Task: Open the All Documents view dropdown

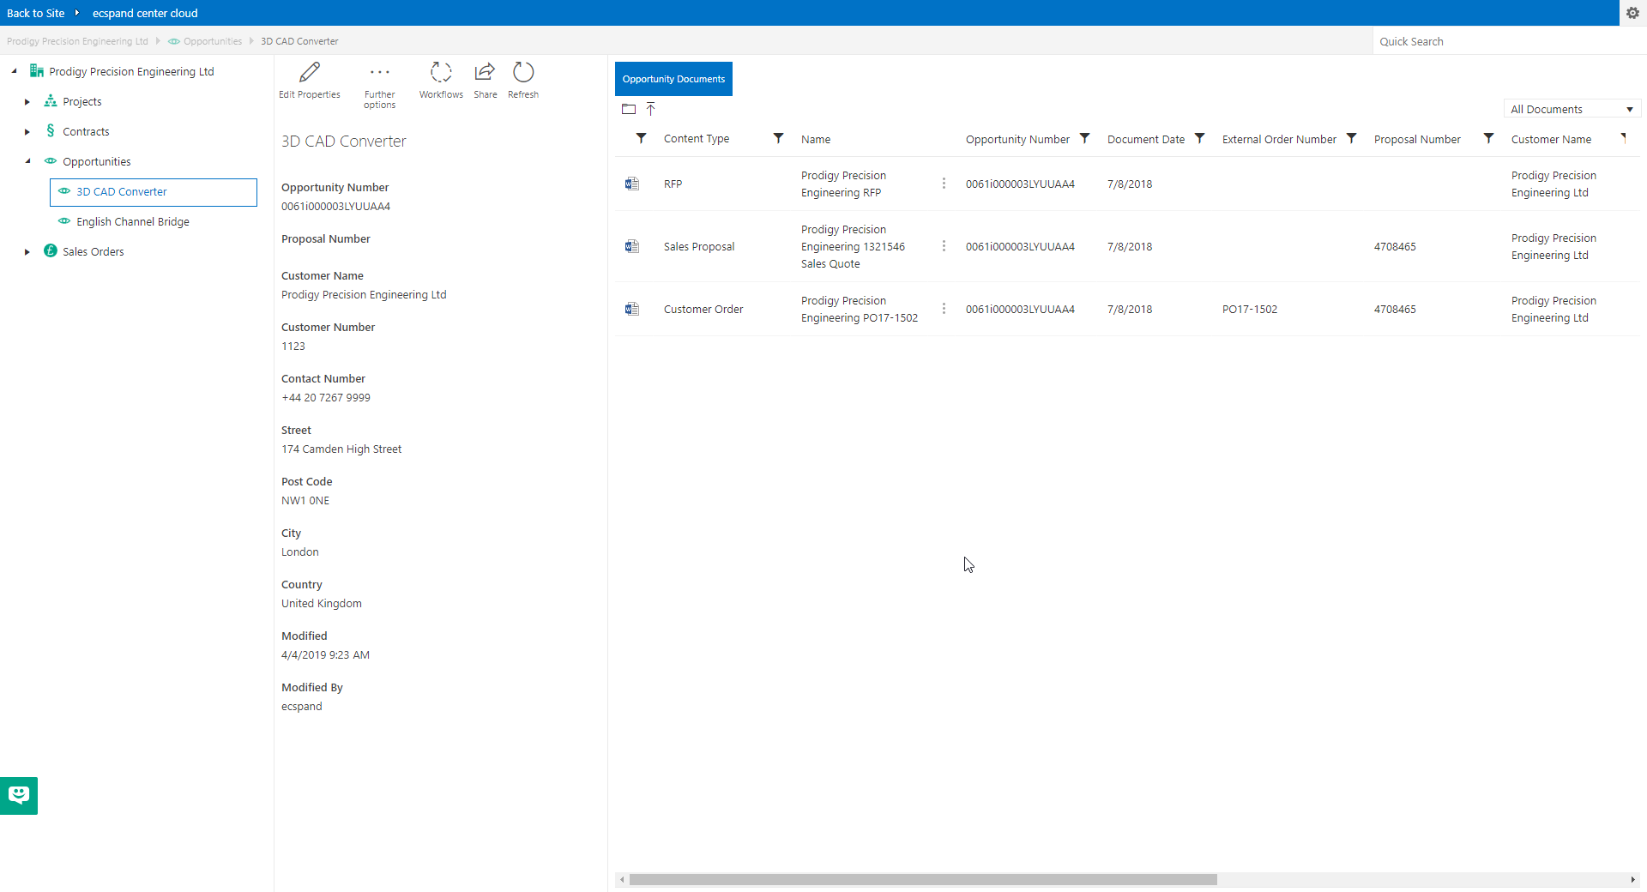Action: (x=1572, y=109)
